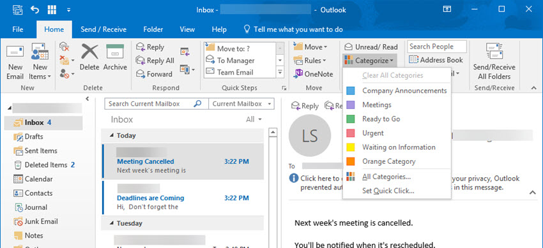The image size is (543, 248).
Task: Archive the selected message
Action: pyautogui.click(x=115, y=57)
